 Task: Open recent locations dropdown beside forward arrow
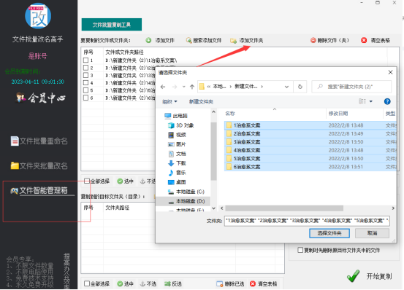pos(183,87)
